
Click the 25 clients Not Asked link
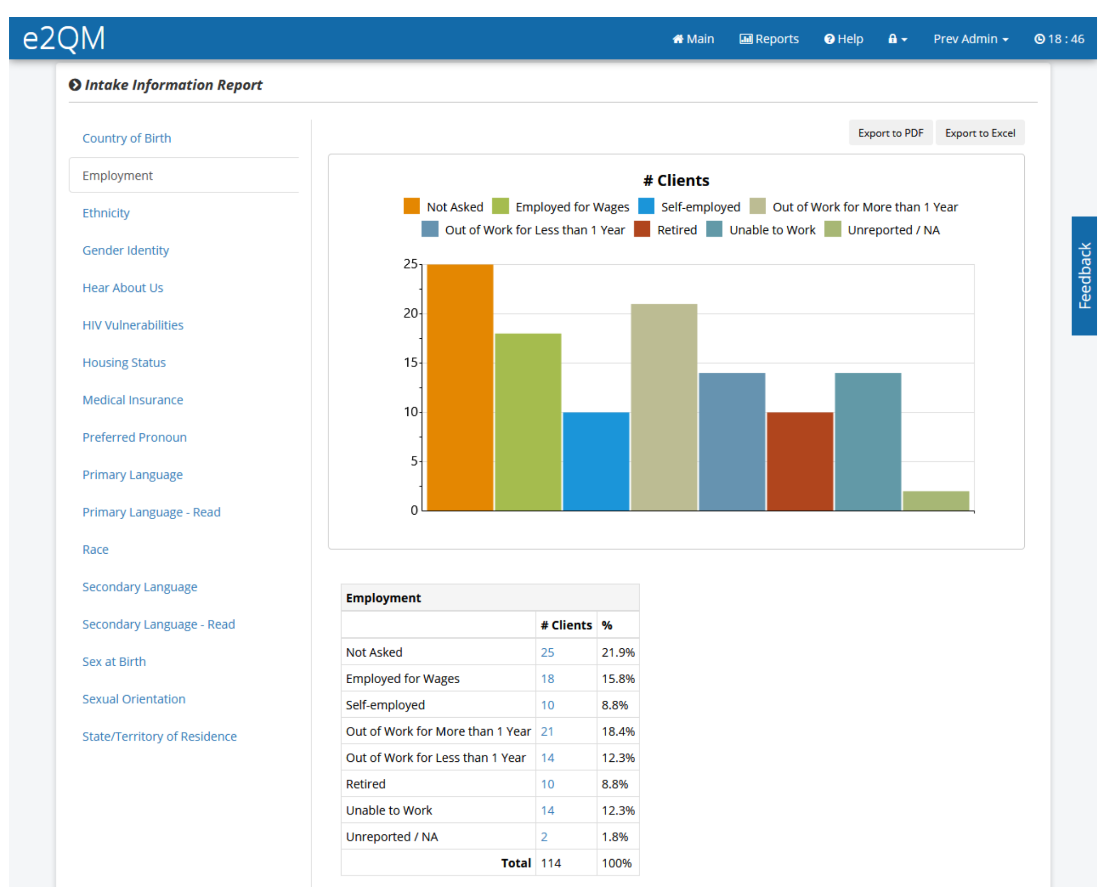pos(547,652)
